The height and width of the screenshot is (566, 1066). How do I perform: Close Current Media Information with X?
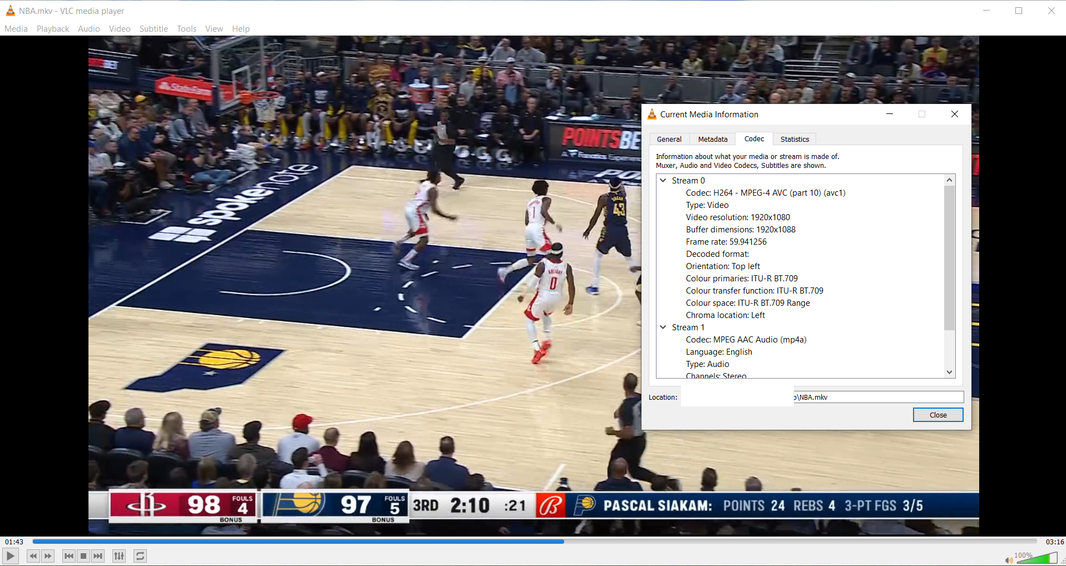pyautogui.click(x=955, y=114)
